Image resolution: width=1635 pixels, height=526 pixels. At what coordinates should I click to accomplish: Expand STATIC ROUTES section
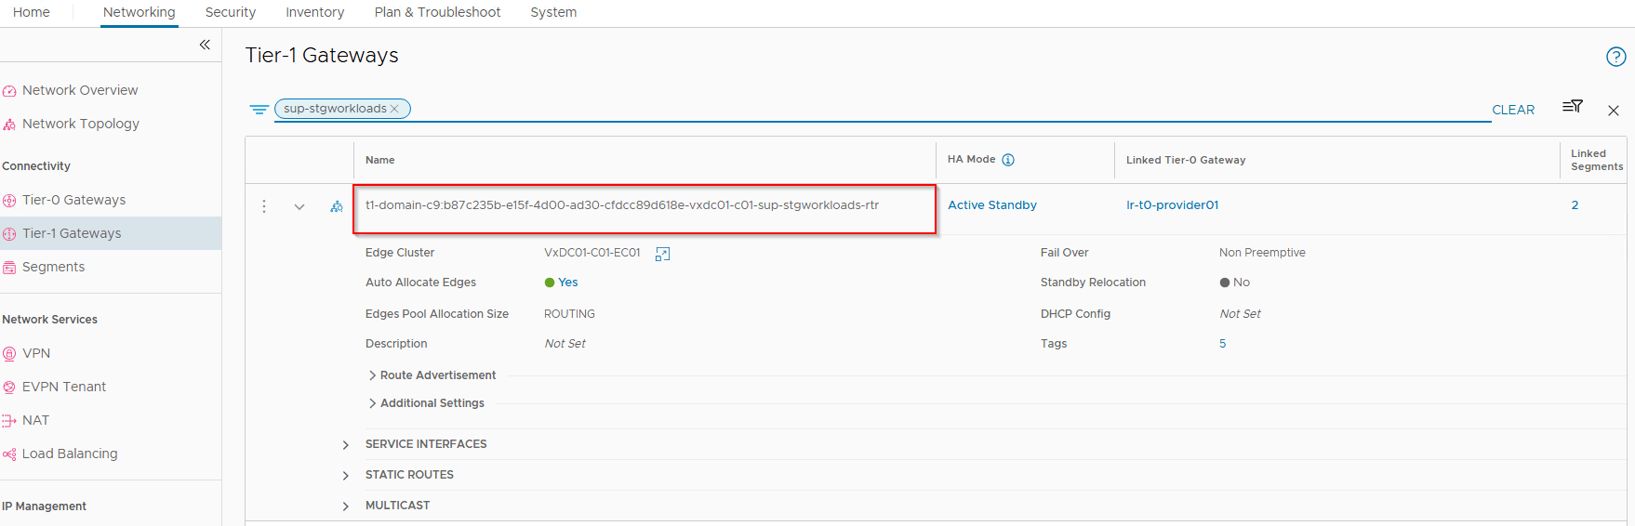coord(346,476)
